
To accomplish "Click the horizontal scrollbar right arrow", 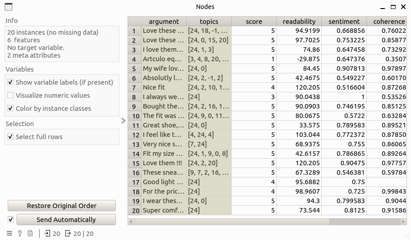I will pos(403,222).
